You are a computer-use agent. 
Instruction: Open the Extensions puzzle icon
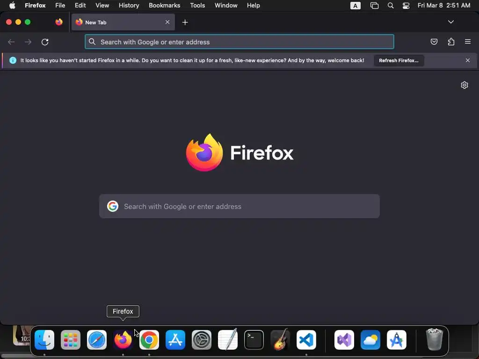tap(451, 42)
